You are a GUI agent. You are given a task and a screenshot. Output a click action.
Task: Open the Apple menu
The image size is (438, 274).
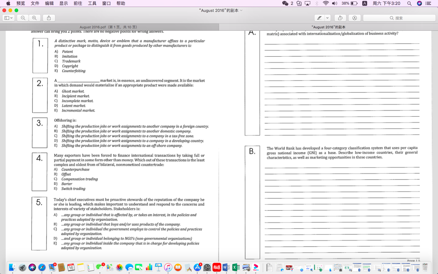pos(8,3)
